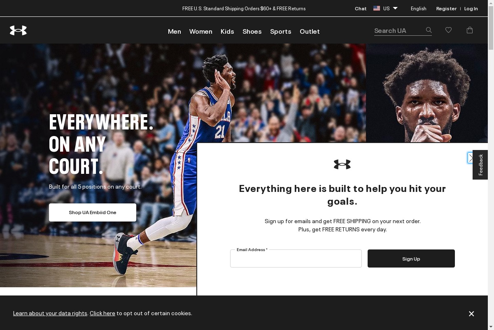Click Under Armour logo in signup popup
This screenshot has width=494, height=330.
click(x=342, y=164)
